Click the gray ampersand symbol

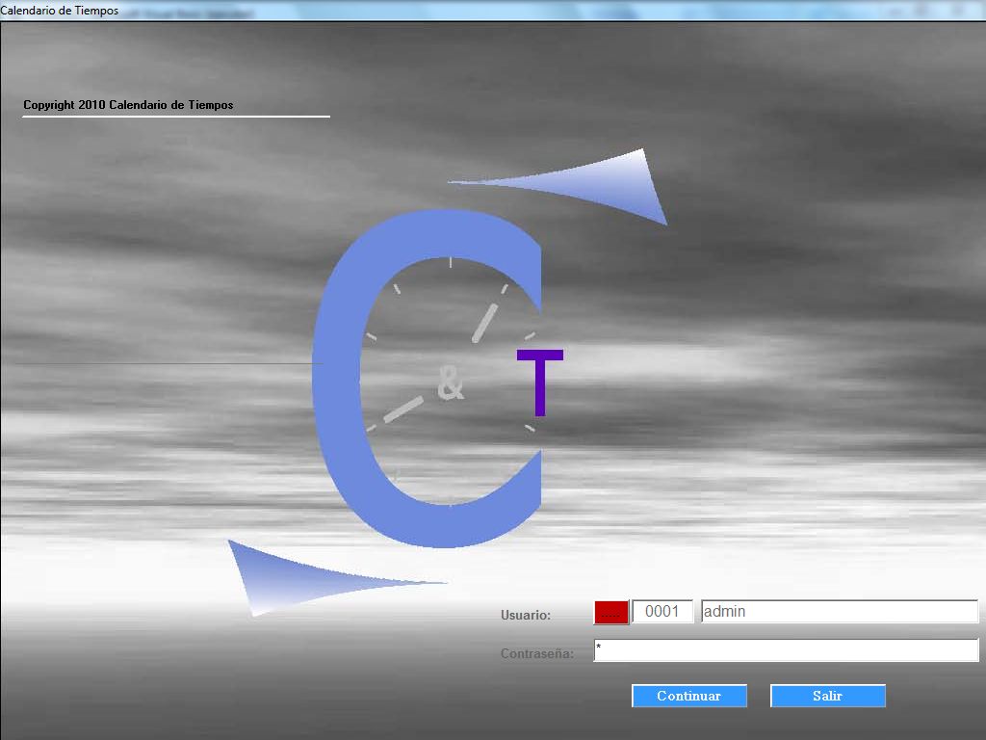[x=450, y=383]
